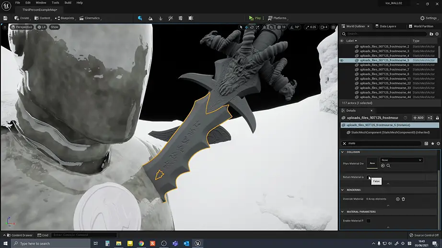Lock the Details panel with padlock icon
442x248 pixels.
[437, 118]
